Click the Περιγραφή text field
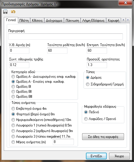 (66, 36)
